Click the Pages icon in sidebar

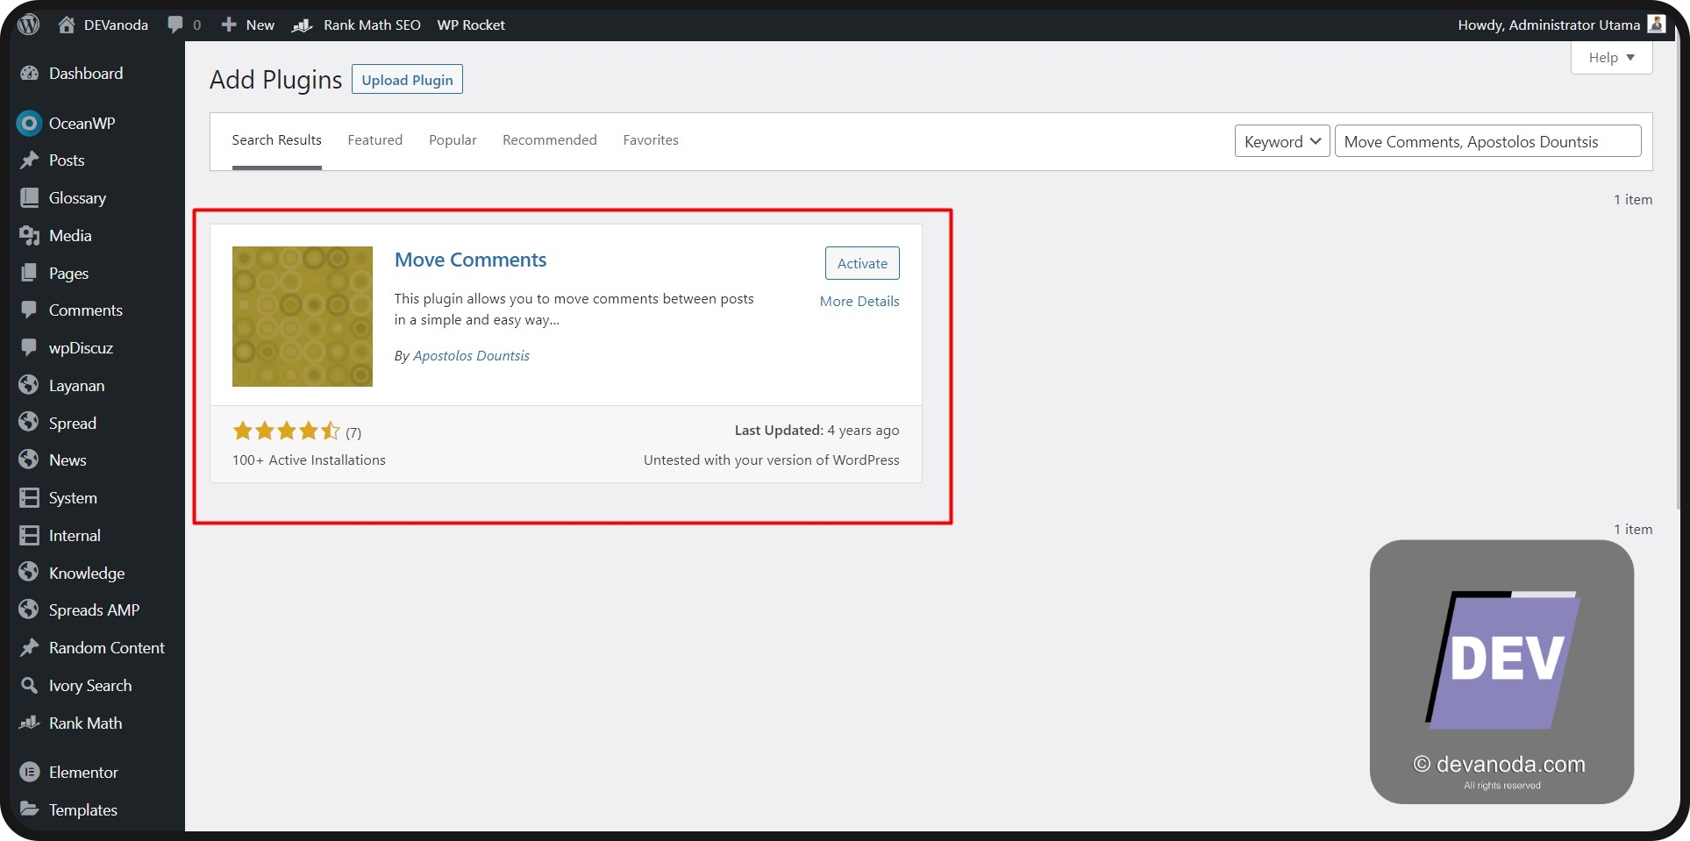[29, 273]
